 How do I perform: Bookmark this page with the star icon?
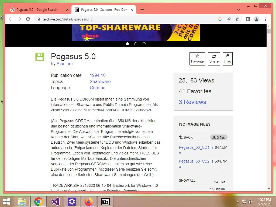tap(237, 19)
